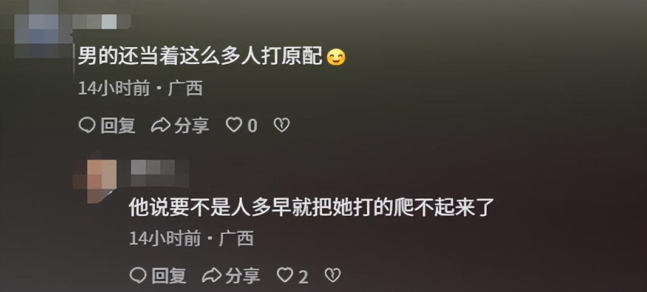Like the first comment with heart icon

point(234,125)
